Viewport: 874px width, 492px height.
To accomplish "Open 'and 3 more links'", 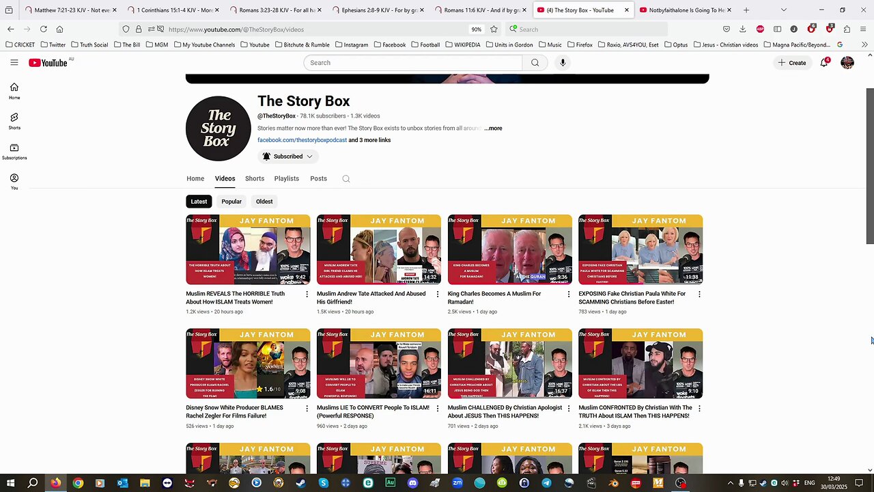I will point(369,140).
